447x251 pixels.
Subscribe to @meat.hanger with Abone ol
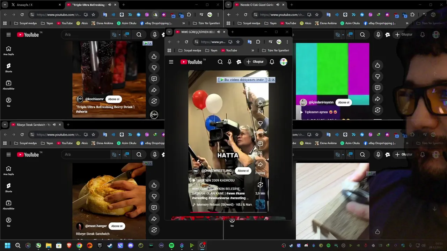[x=117, y=226]
